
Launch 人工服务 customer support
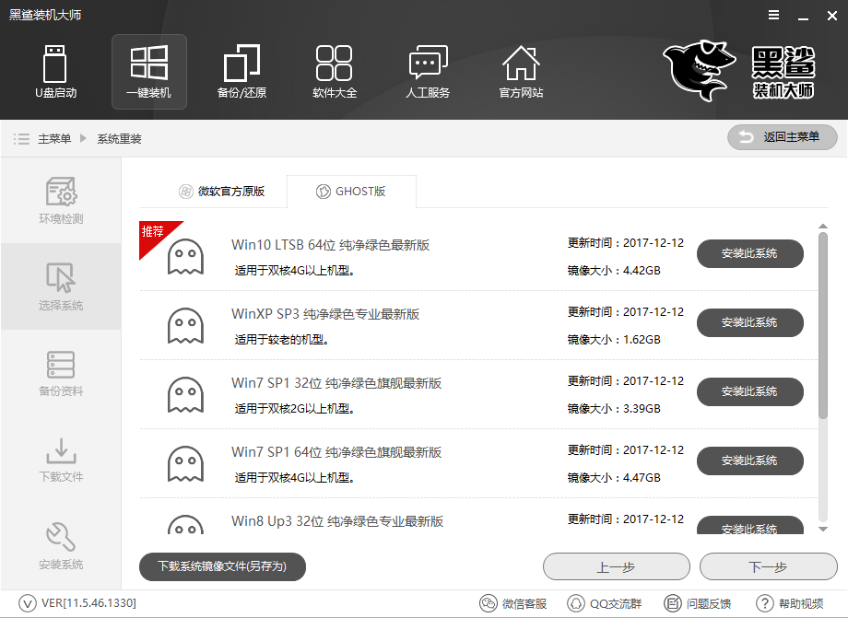[428, 72]
